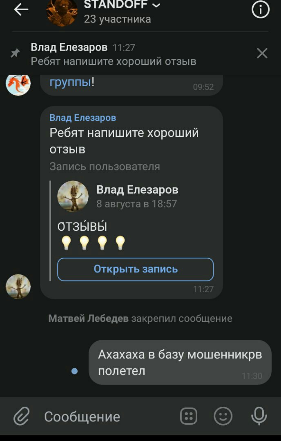The width and height of the screenshot is (281, 441).
Task: Open the emoji smiley picker
Action: tap(223, 416)
